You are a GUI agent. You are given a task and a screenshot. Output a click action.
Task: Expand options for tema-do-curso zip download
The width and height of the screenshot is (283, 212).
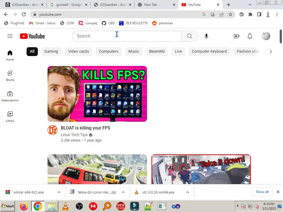point(123,192)
